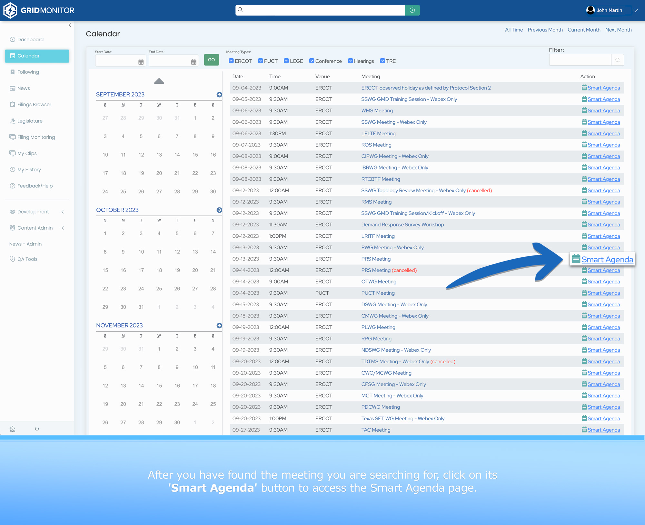645x525 pixels.
Task: Toggle the TRE checkbox
Action: (382, 61)
